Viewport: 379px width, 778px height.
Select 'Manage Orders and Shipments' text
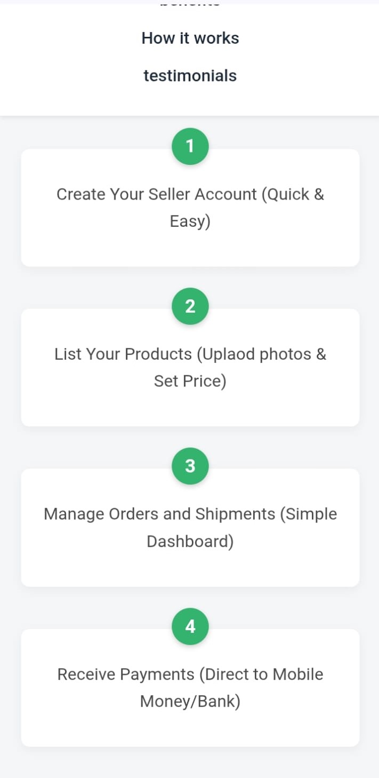159,514
